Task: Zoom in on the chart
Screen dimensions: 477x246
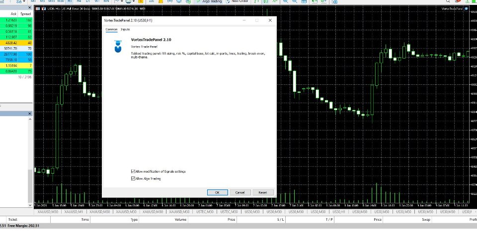Action: point(285,1)
